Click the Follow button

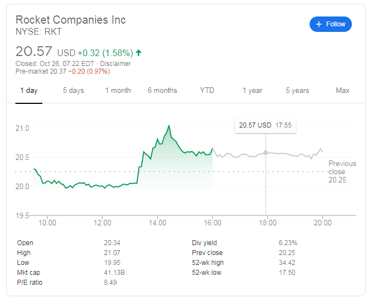coord(330,24)
